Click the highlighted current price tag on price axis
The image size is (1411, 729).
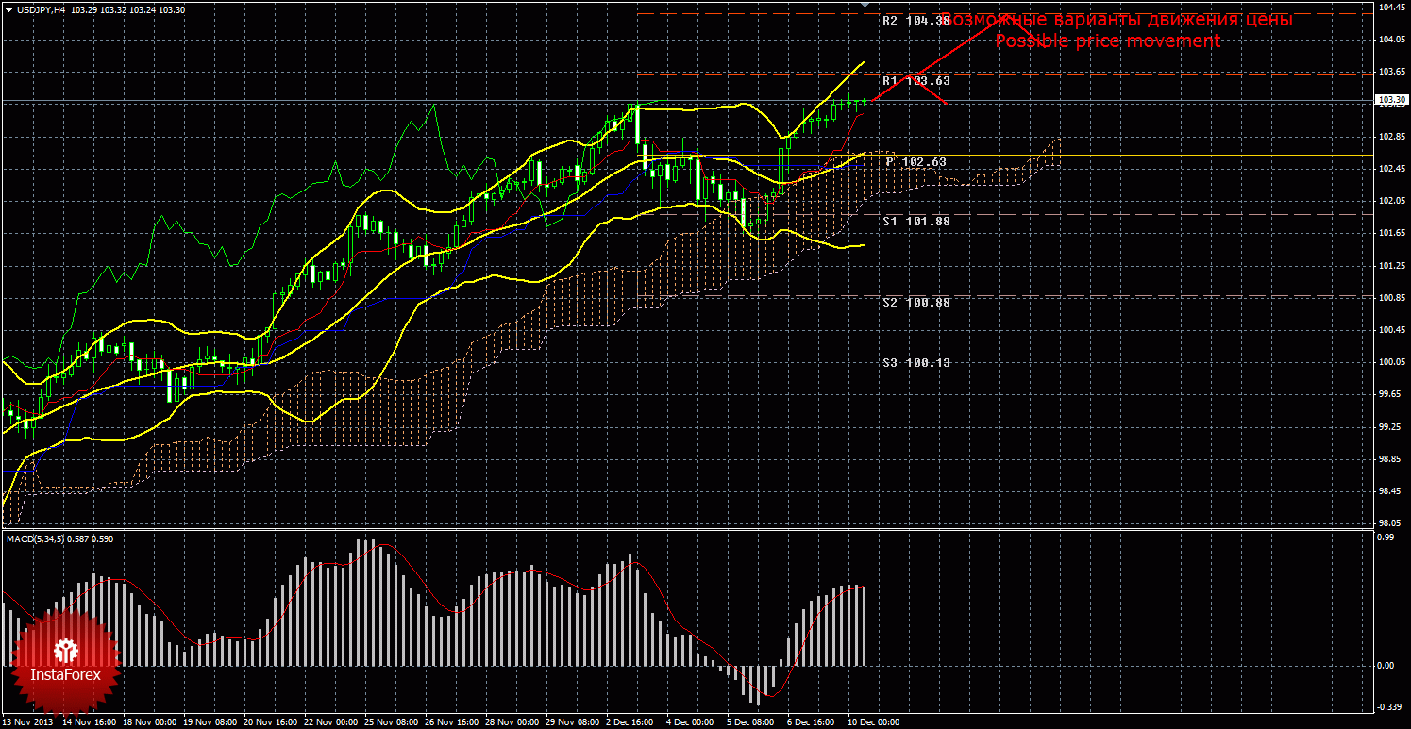coord(1393,100)
